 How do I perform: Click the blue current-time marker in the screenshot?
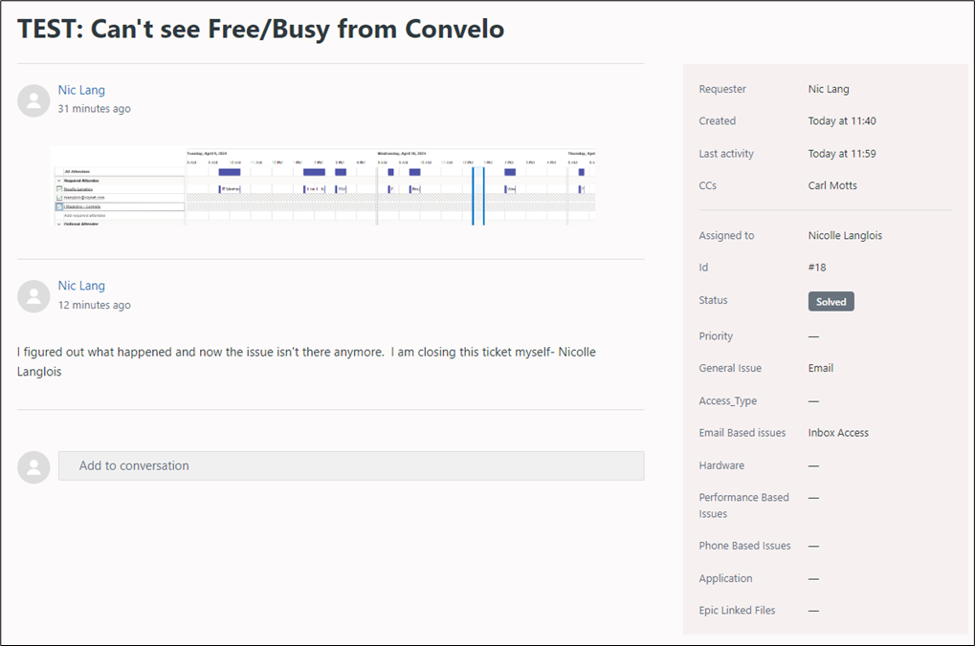pos(483,196)
